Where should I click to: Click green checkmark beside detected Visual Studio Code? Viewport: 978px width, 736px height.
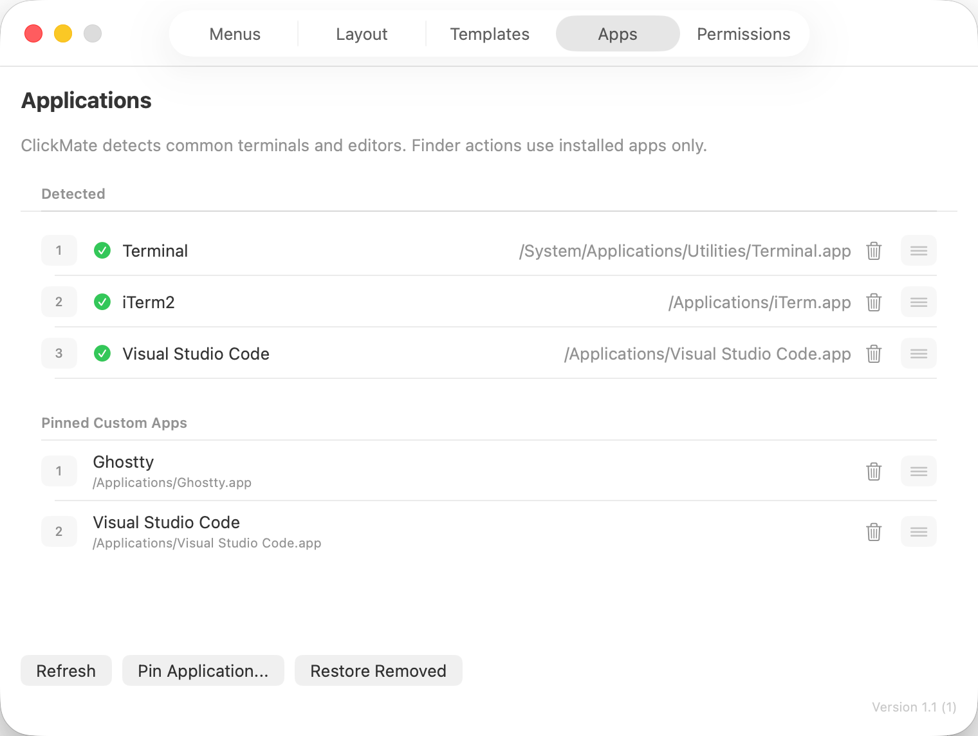point(102,353)
